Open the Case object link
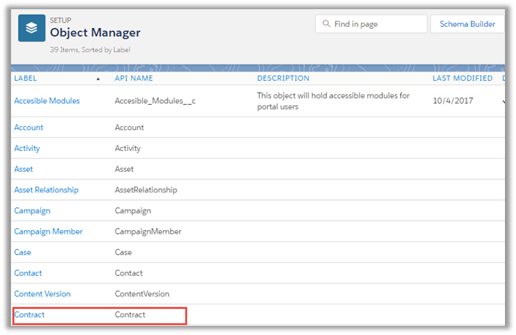This screenshot has height=335, width=516. pos(23,253)
